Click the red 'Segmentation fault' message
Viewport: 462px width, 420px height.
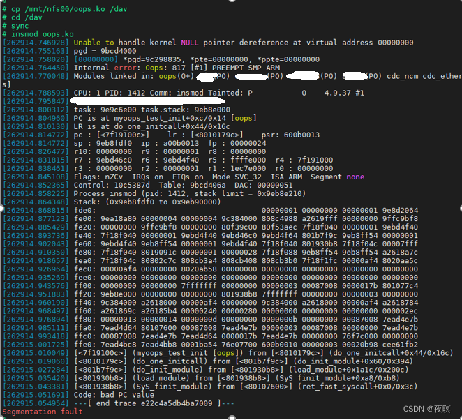click(43, 412)
